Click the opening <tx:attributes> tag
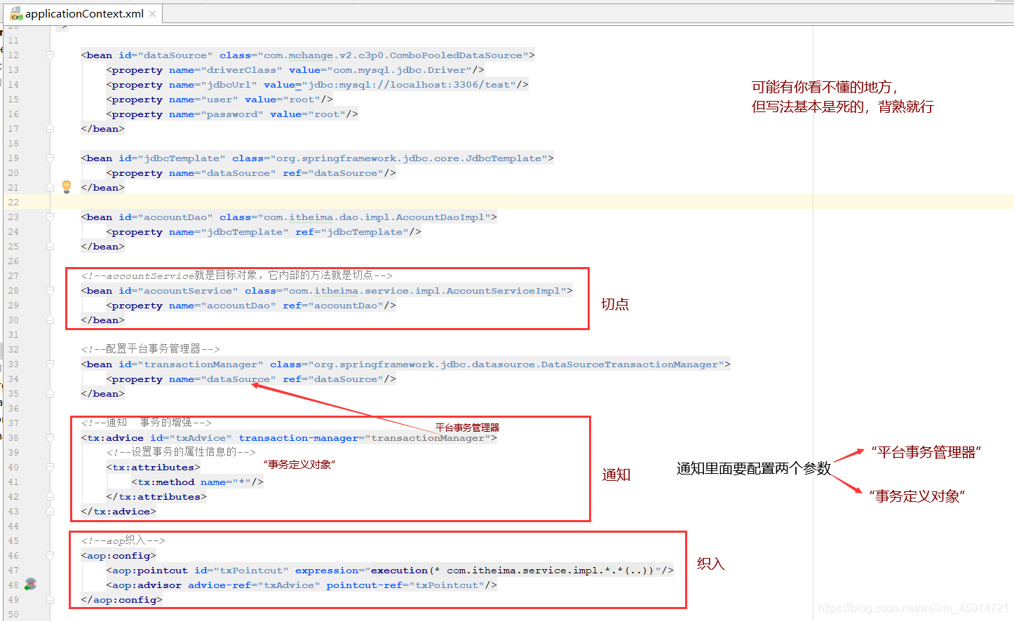The height and width of the screenshot is (621, 1014). pos(153,468)
